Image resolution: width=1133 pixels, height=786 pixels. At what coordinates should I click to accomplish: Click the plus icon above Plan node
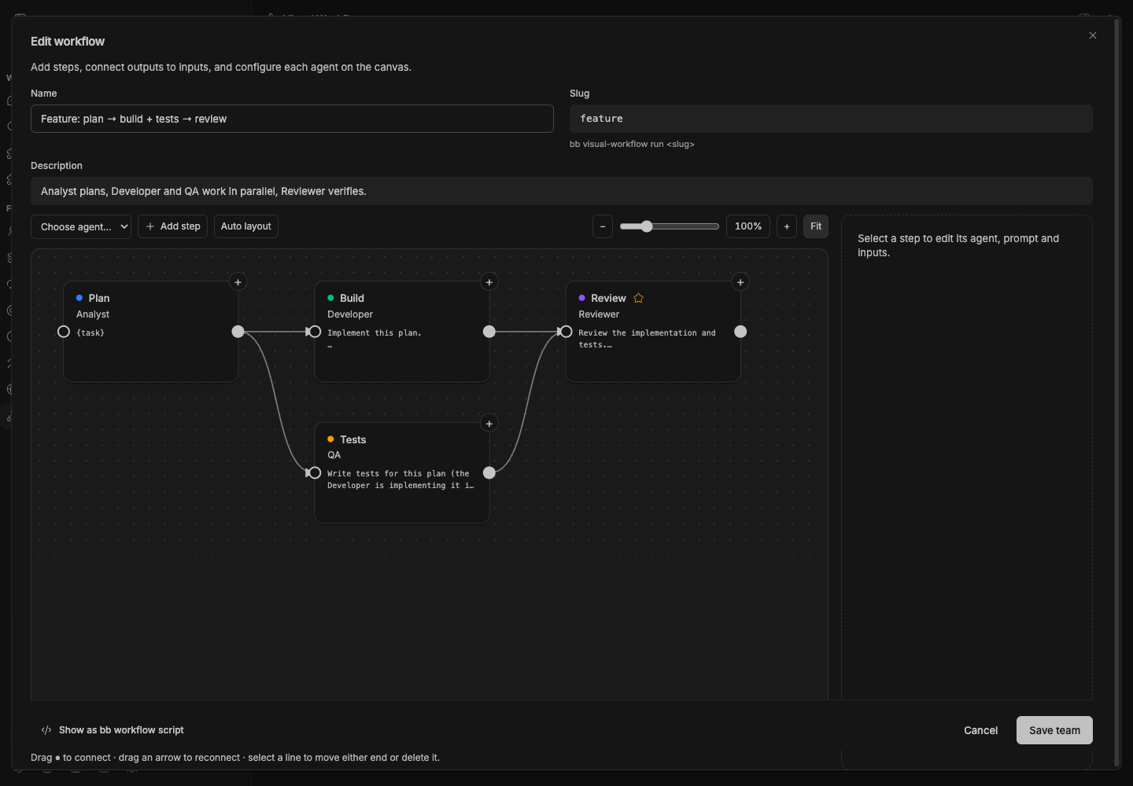[238, 282]
